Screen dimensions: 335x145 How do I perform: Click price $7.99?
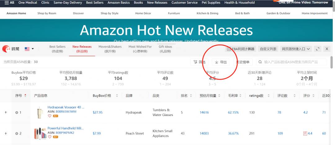click(96, 134)
